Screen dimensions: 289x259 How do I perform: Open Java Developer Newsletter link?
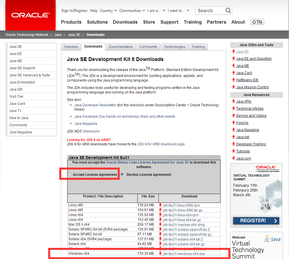[x=95, y=105]
